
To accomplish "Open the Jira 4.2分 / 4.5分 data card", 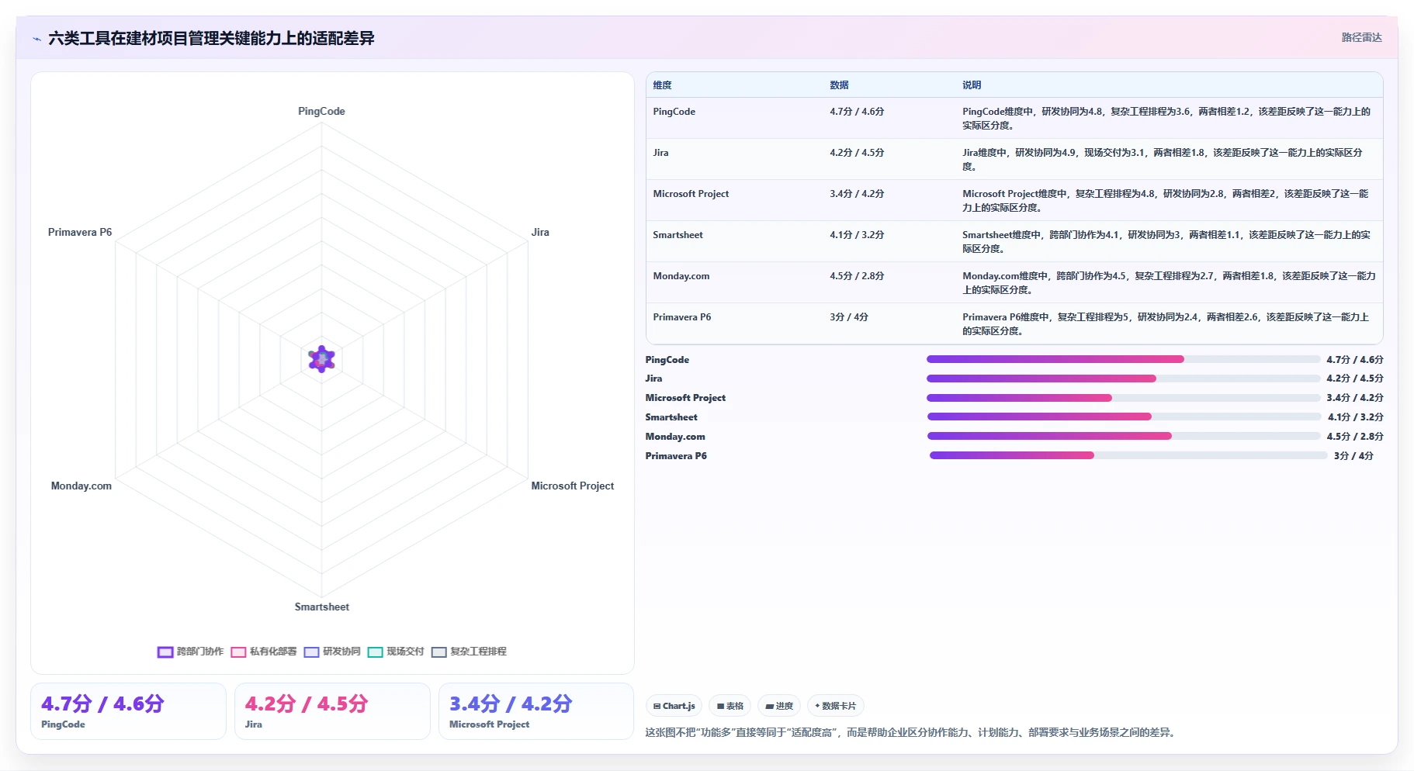I will click(332, 711).
